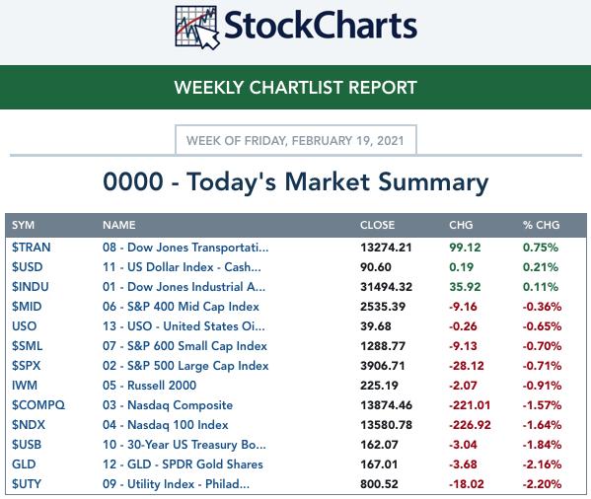591x499 pixels.
Task: Select the $INDU ticker symbol
Action: point(31,287)
